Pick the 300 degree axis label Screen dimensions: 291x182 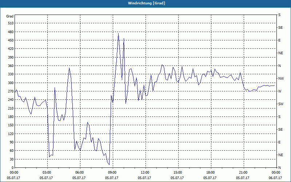(x=11, y=83)
